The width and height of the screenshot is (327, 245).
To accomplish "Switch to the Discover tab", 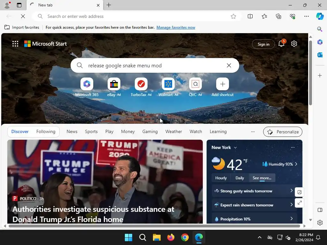I will (x=20, y=132).
